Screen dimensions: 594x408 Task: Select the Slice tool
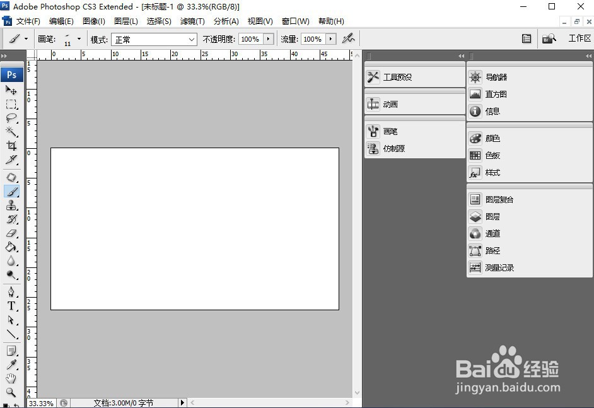[x=11, y=160]
